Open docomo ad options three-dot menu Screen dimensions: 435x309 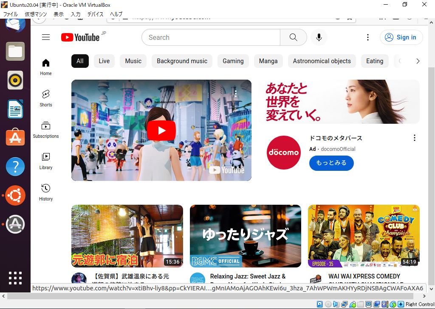coord(414,138)
